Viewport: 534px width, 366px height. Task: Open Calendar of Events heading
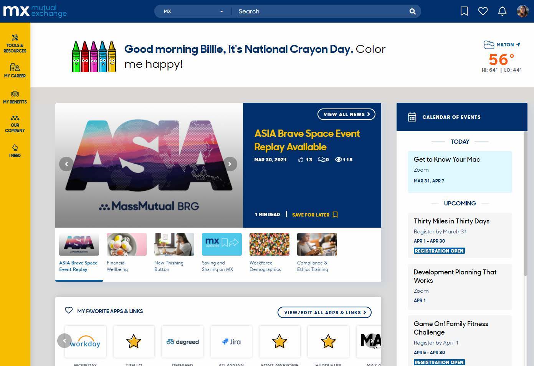coord(451,117)
